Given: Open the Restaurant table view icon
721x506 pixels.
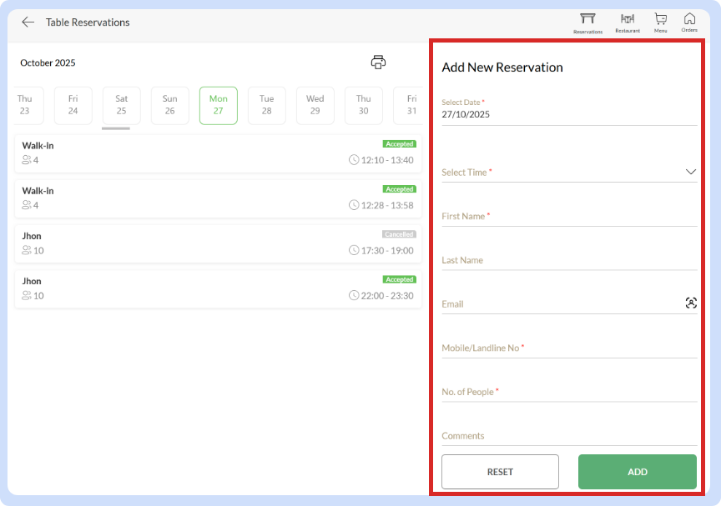Looking at the screenshot, I should (628, 22).
